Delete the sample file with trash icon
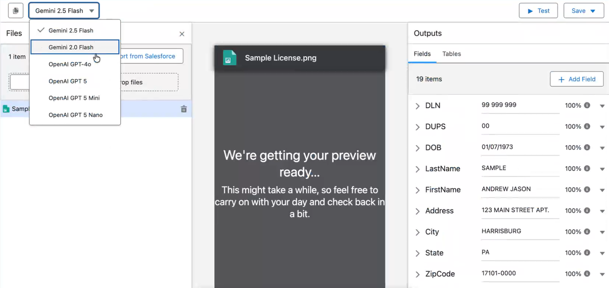This screenshot has height=288, width=609. pyautogui.click(x=184, y=109)
